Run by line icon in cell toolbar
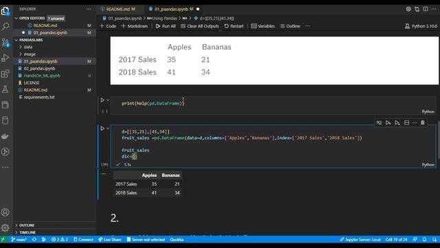The image size is (440, 248). pos(379,123)
